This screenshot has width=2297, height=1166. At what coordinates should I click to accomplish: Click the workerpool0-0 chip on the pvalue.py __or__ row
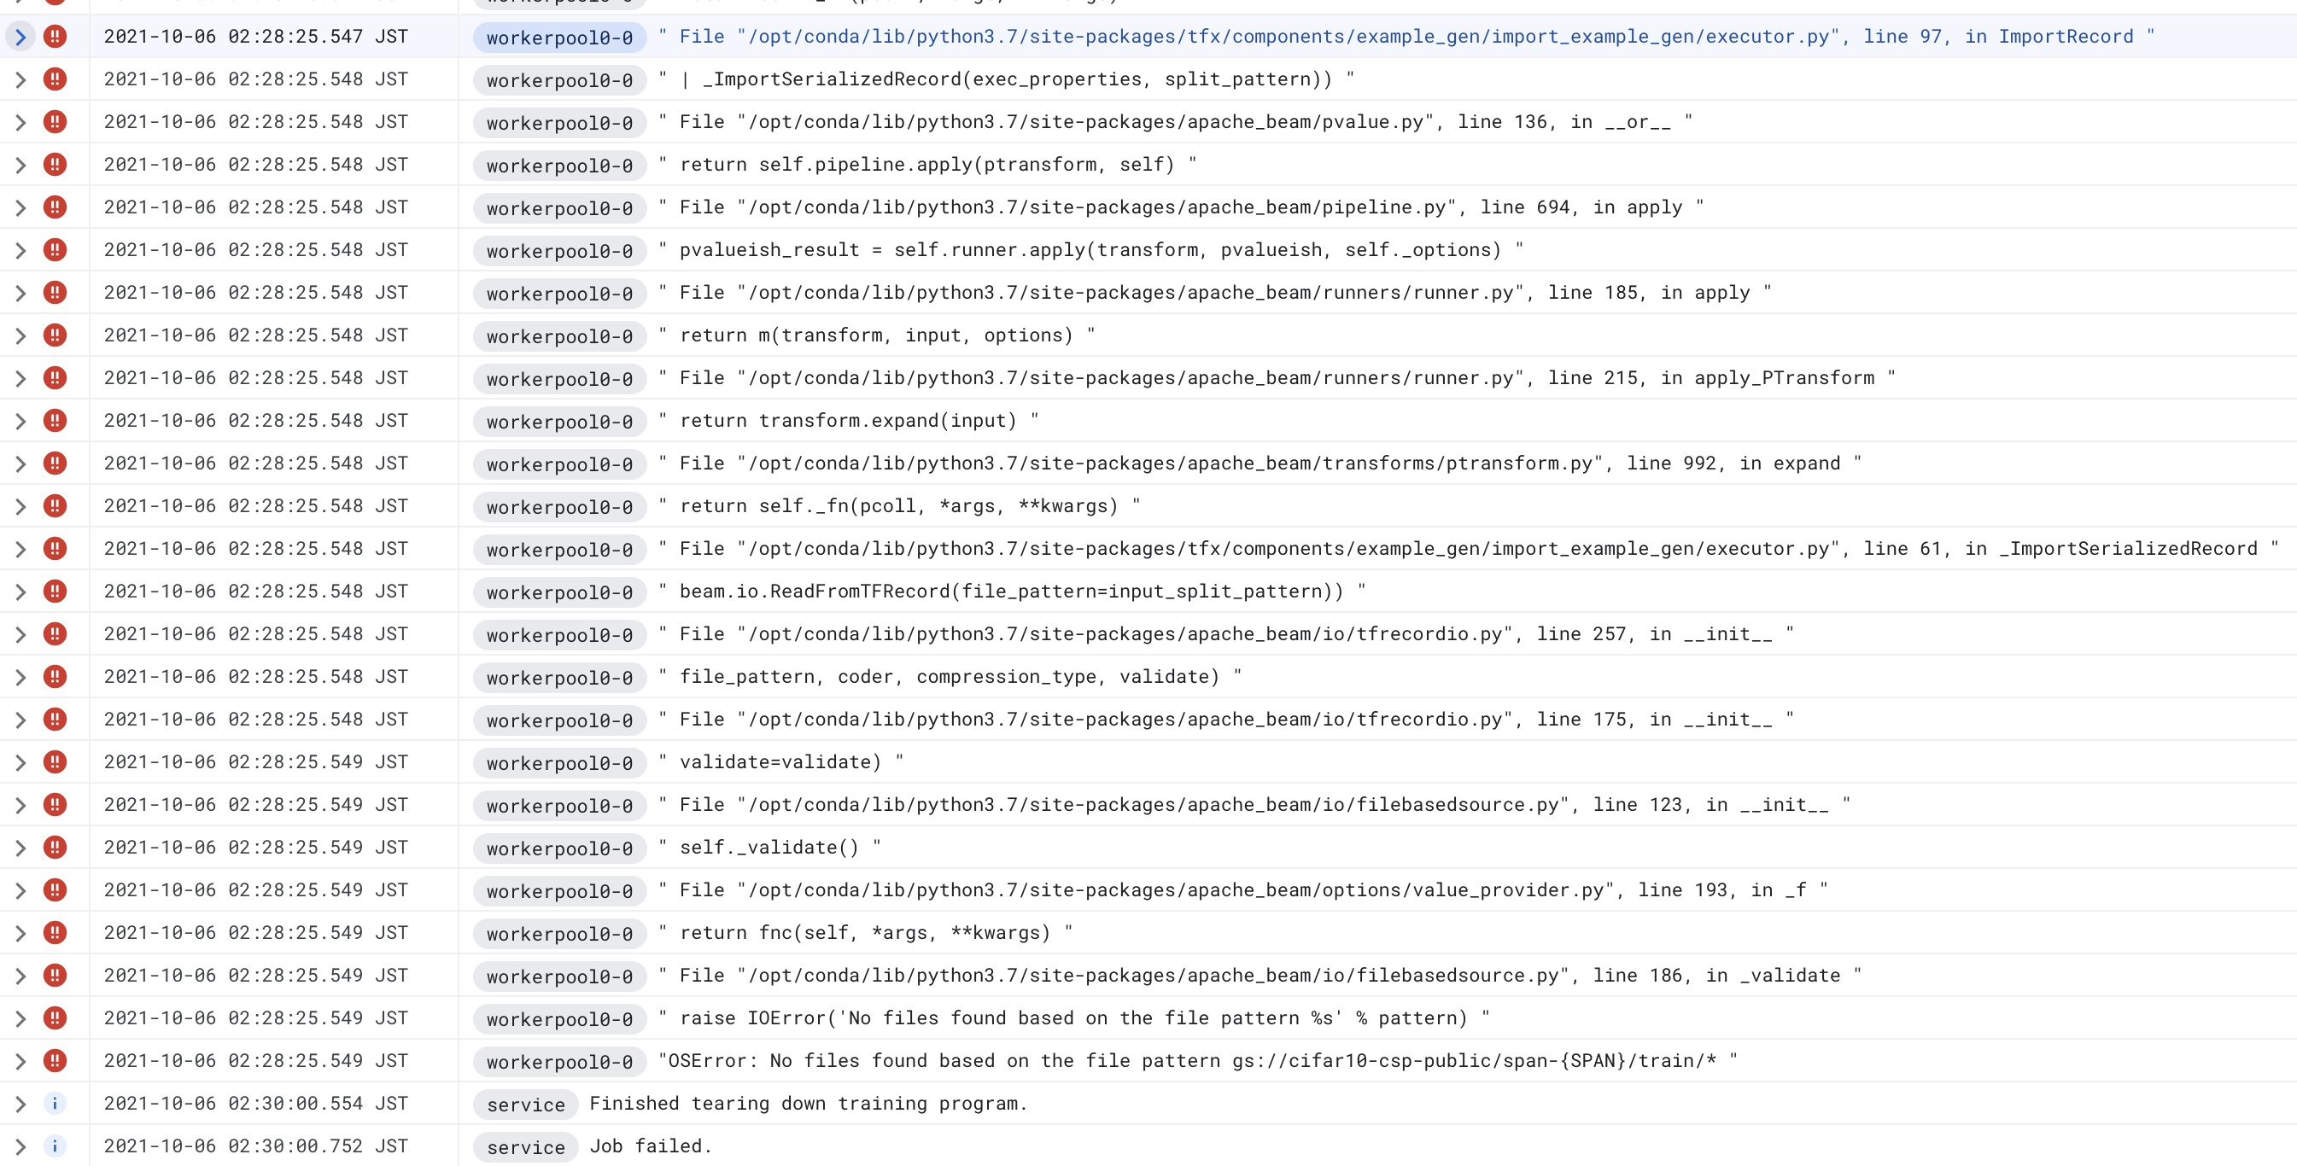click(x=558, y=123)
